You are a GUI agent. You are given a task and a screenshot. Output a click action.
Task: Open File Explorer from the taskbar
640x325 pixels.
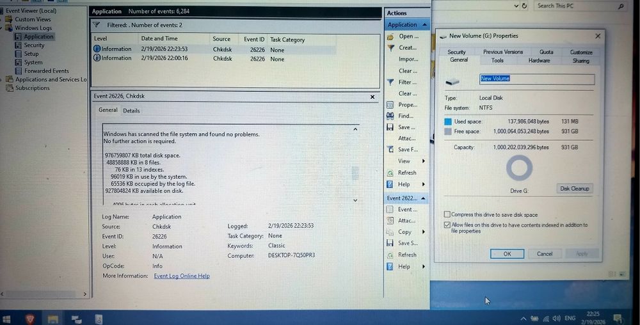click(52, 319)
